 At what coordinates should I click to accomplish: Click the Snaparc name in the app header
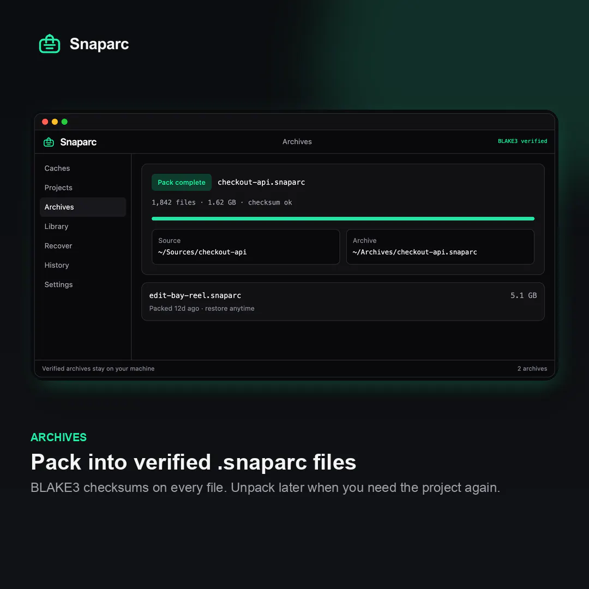click(78, 142)
